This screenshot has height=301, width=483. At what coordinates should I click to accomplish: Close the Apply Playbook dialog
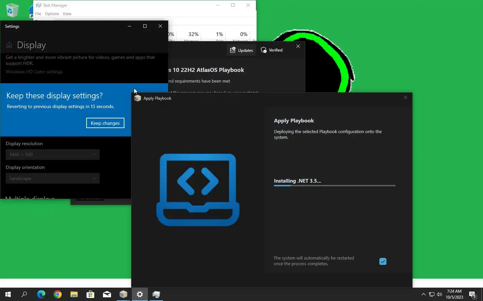coord(405,97)
